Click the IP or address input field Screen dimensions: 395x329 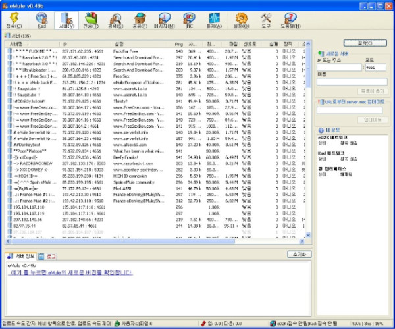coord(339,68)
